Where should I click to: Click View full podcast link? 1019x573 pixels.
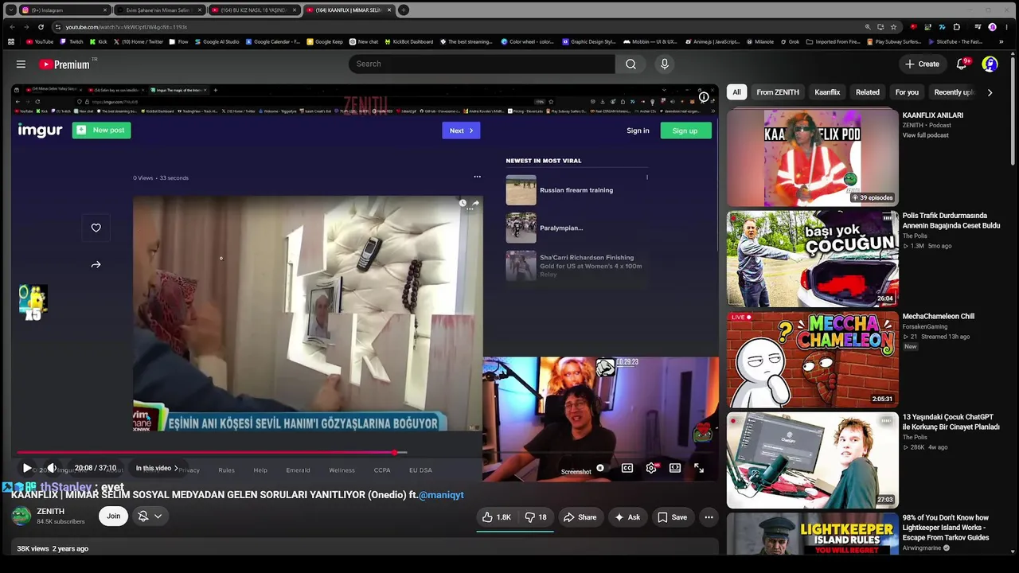point(925,135)
